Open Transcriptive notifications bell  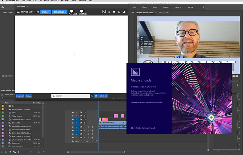pyautogui.click(x=119, y=12)
